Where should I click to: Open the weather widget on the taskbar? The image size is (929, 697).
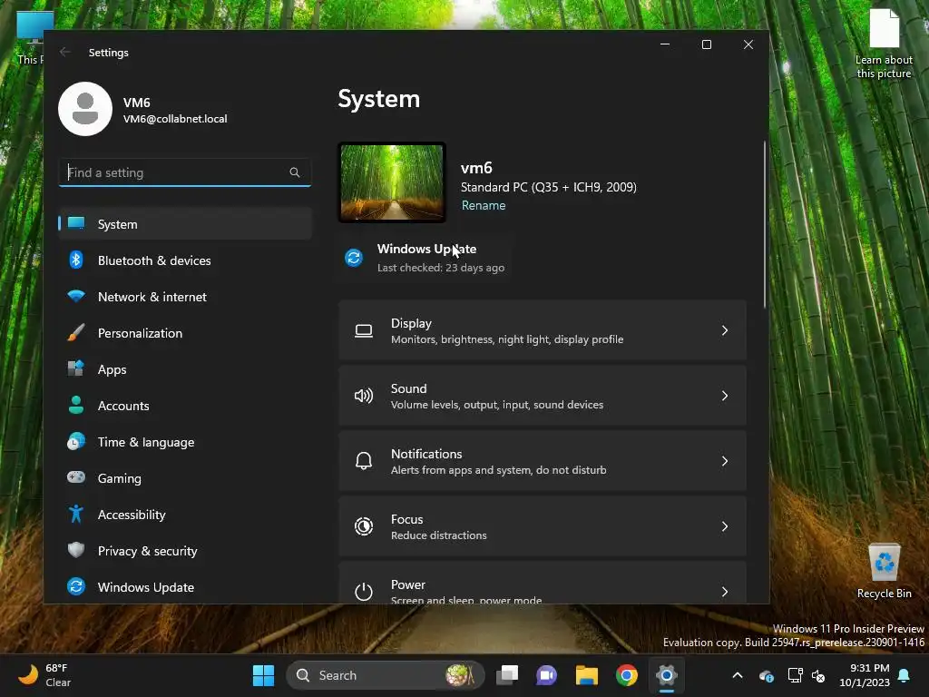coord(44,675)
